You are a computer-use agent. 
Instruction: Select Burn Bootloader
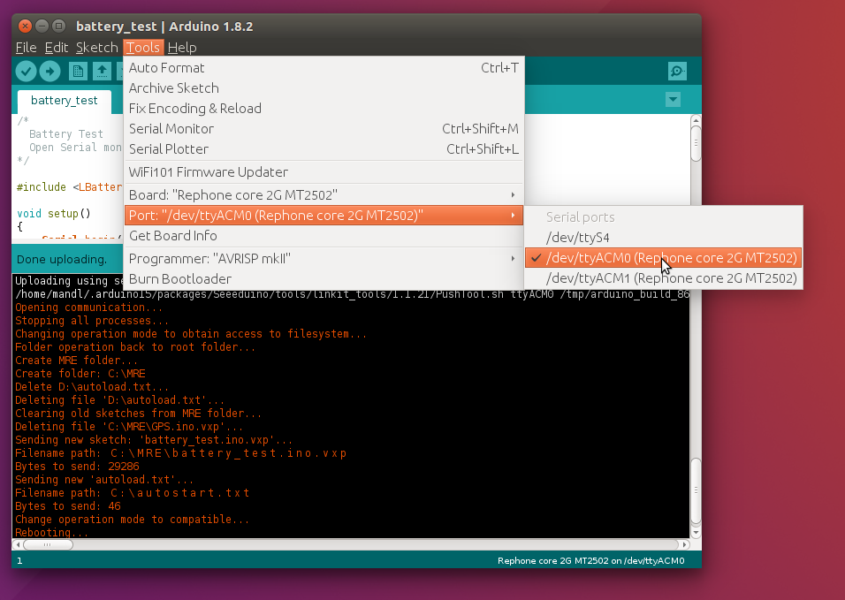click(324, 279)
